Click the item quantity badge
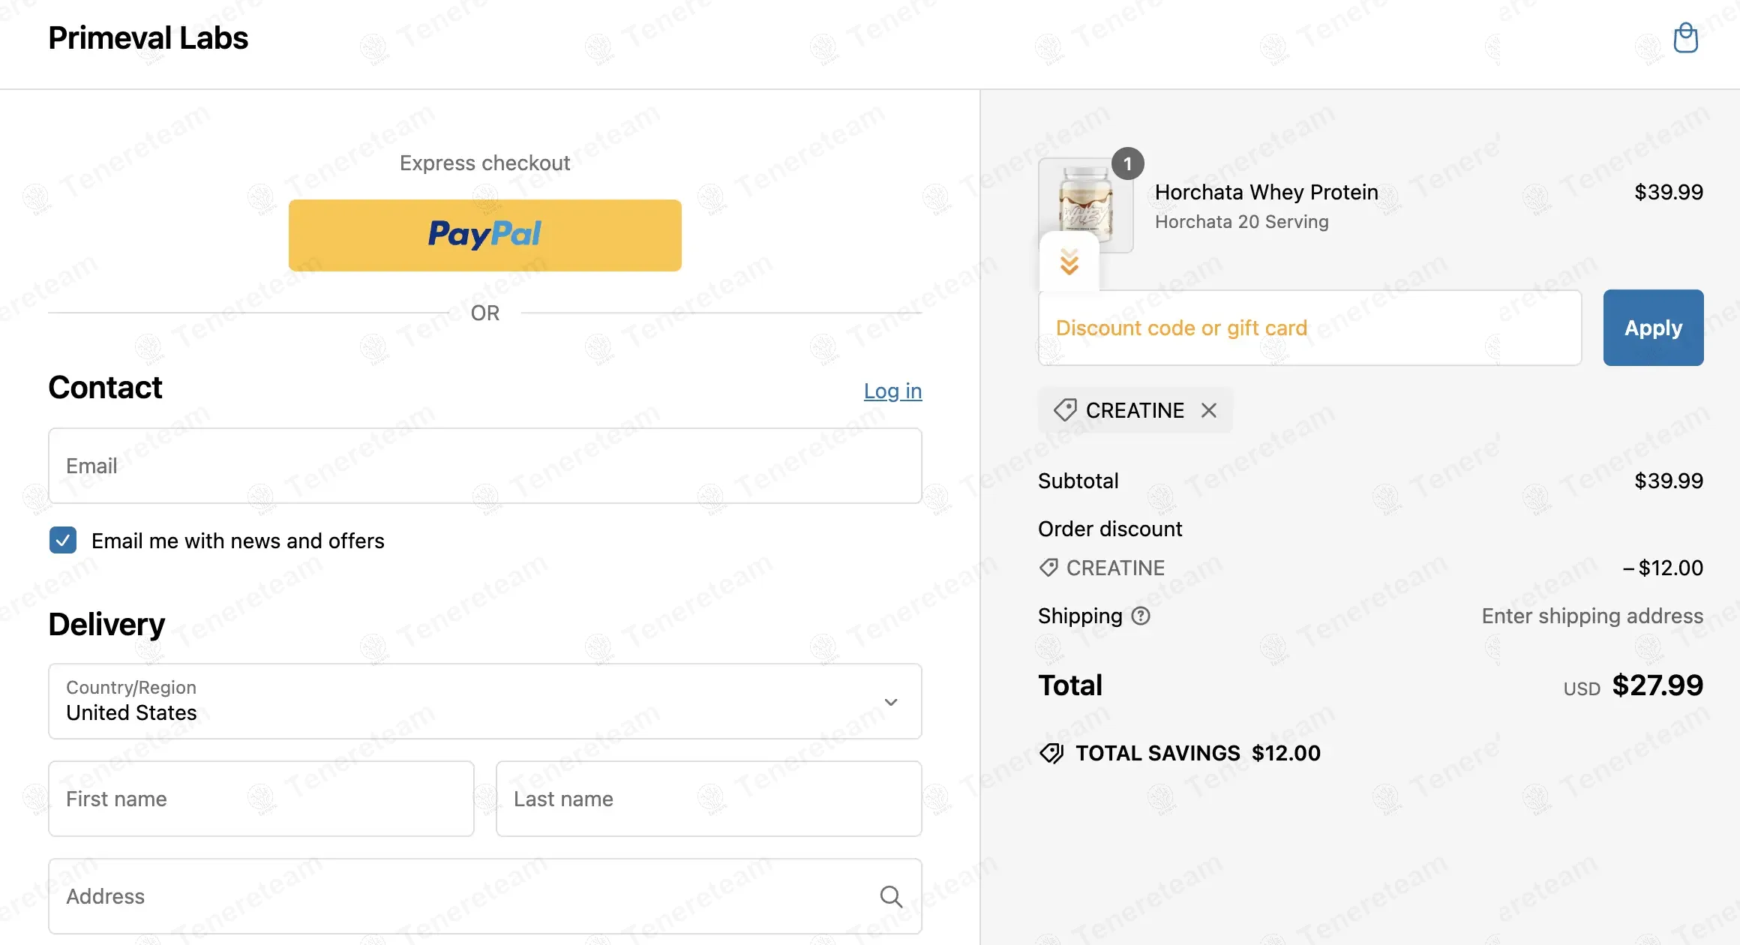The height and width of the screenshot is (945, 1740). [x=1127, y=163]
